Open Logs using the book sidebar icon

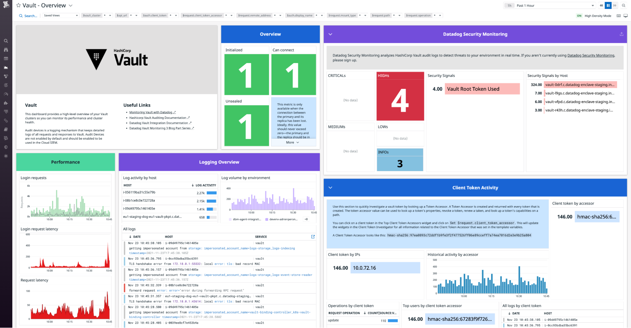[6, 129]
